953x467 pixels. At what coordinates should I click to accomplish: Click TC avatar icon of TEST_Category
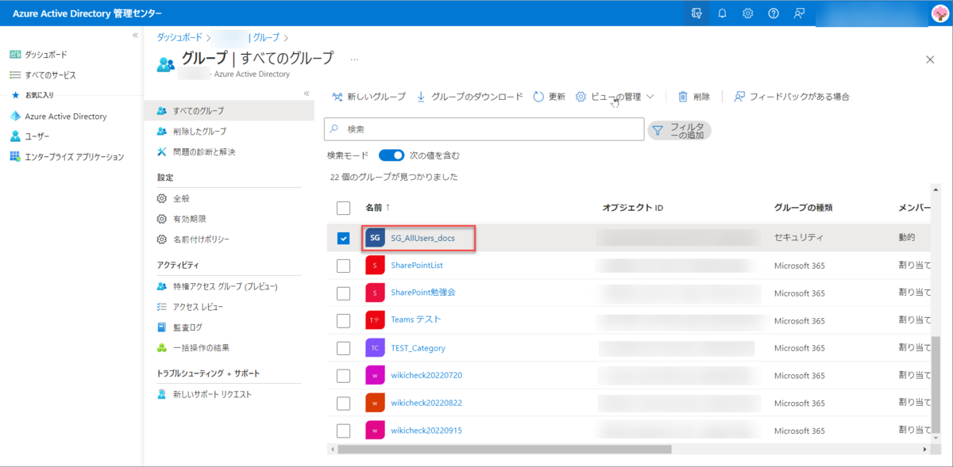click(375, 348)
